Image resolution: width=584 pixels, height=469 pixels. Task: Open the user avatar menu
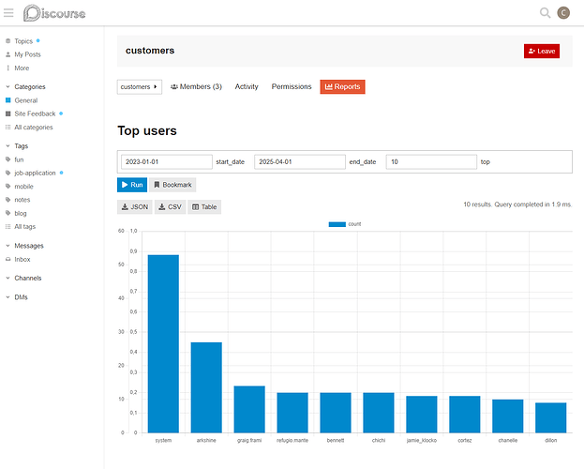tap(563, 13)
